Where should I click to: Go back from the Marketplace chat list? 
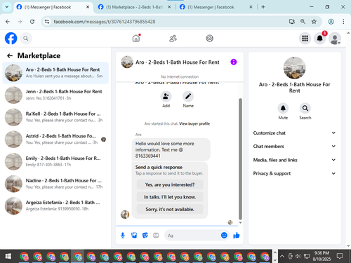pyautogui.click(x=10, y=55)
